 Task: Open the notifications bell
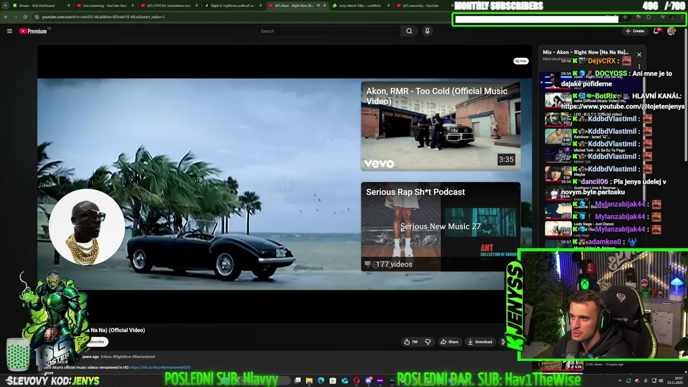pyautogui.click(x=656, y=31)
